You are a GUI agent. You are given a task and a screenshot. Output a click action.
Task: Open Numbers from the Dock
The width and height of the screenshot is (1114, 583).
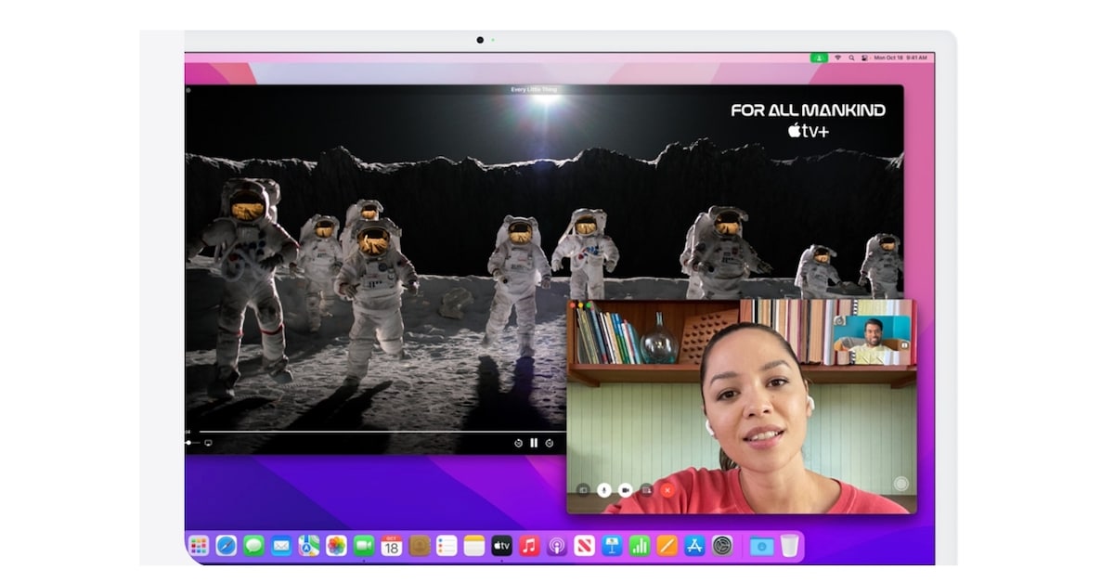[x=640, y=546]
